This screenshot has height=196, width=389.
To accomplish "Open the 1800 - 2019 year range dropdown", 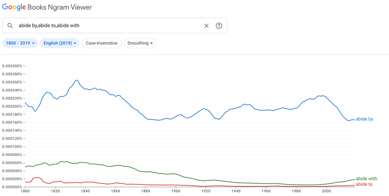I will 20,43.
